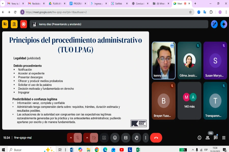Open the activities grid icon
The image size is (229, 152).
(x=224, y=138)
